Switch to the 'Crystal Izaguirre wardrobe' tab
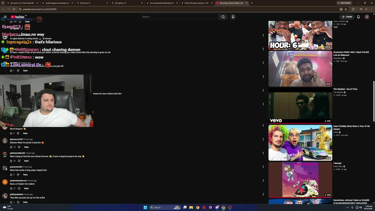This screenshot has width=375, height=211. pos(57,3)
